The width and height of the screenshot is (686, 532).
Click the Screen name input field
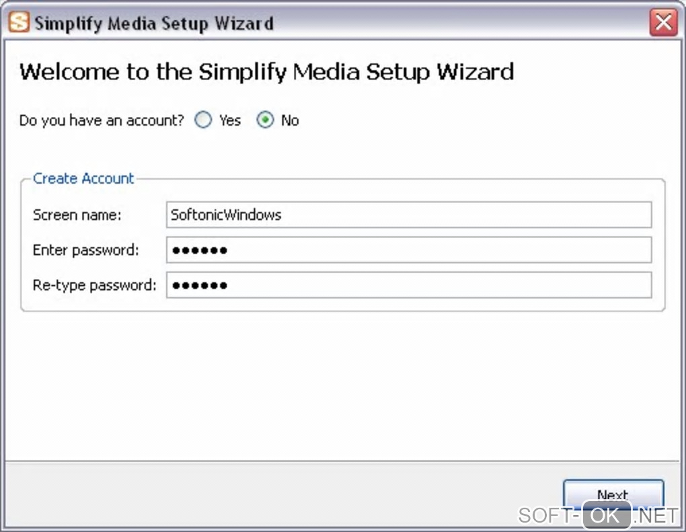click(x=409, y=215)
